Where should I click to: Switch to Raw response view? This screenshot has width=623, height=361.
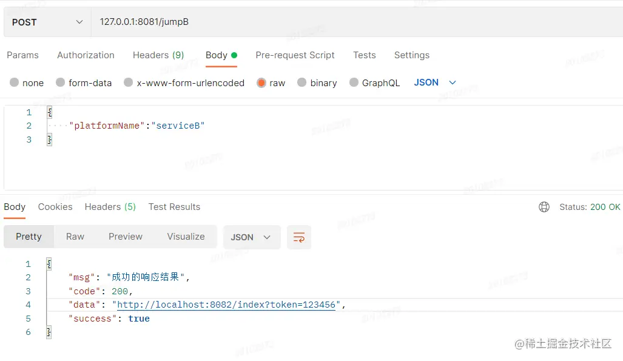click(75, 237)
